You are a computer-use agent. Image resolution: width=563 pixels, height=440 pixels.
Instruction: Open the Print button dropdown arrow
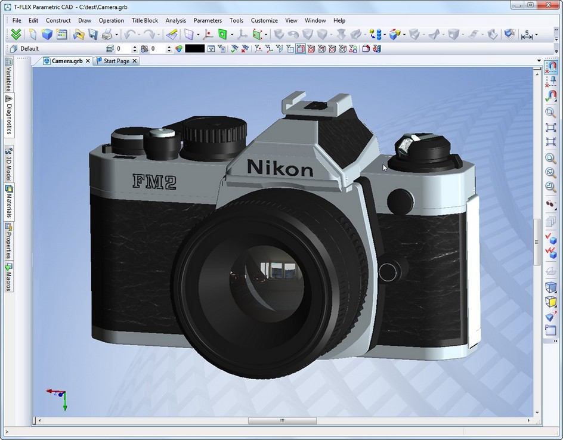click(x=116, y=35)
